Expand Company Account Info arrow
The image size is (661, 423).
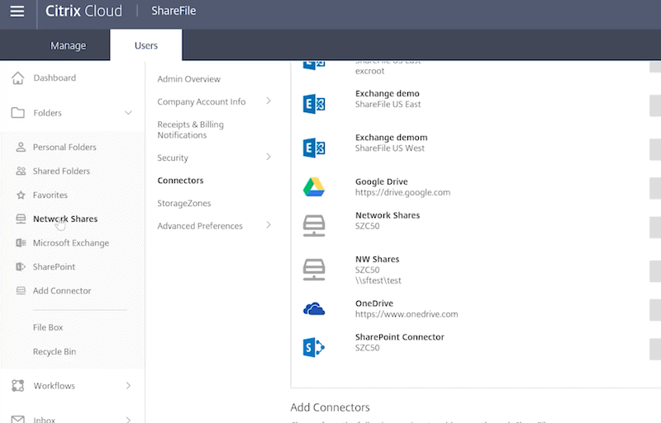(x=269, y=101)
